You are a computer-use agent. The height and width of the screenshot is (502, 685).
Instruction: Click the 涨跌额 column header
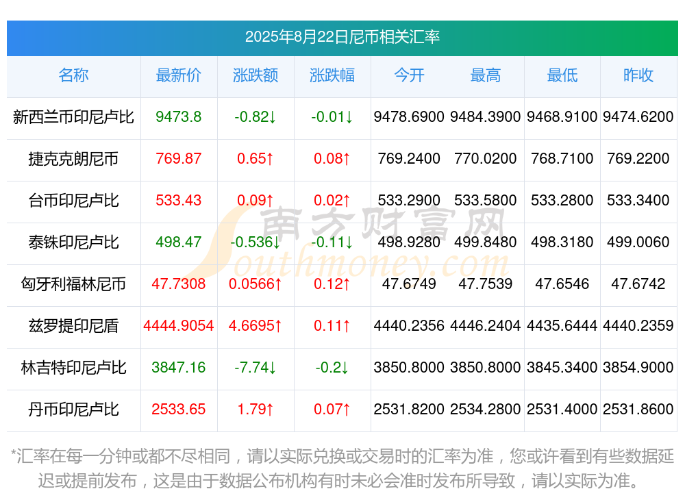256,75
